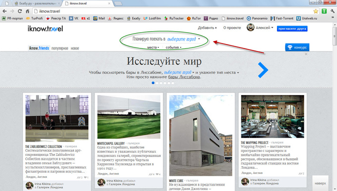Go back with browser back arrow
This screenshot has height=191, width=337.
tap(4, 11)
